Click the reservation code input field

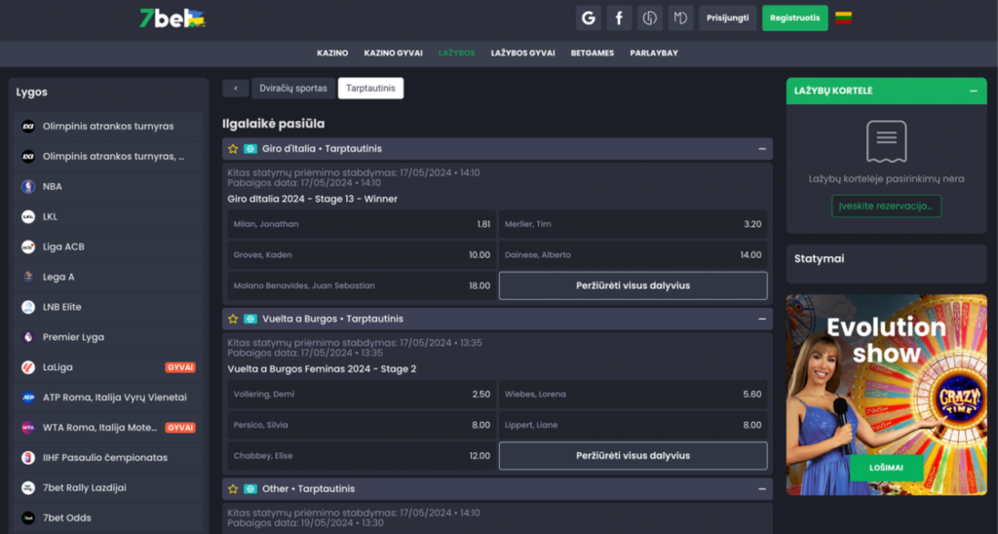click(886, 207)
